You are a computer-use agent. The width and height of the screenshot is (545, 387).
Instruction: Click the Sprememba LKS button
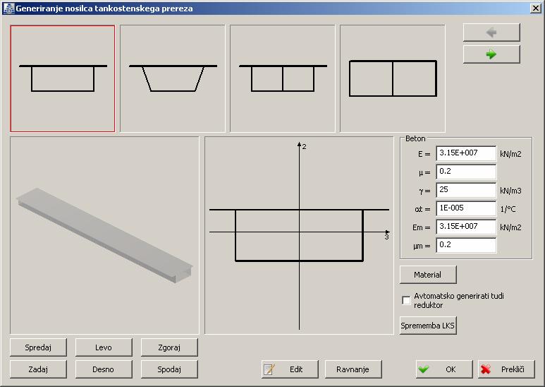point(428,326)
